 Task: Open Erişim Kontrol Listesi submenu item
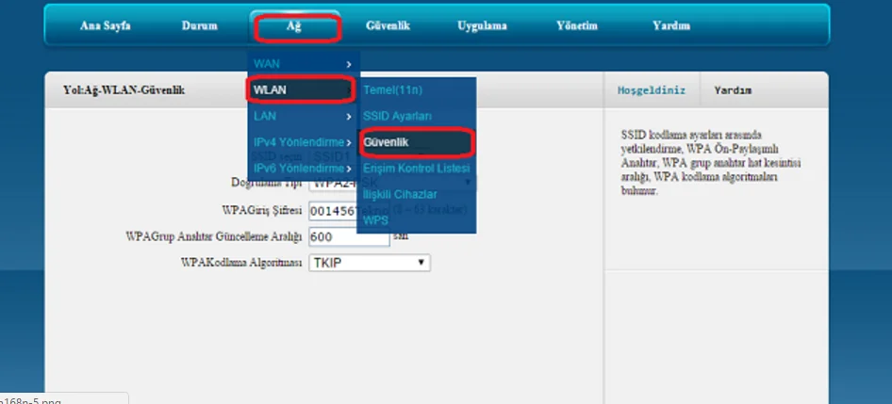416,168
